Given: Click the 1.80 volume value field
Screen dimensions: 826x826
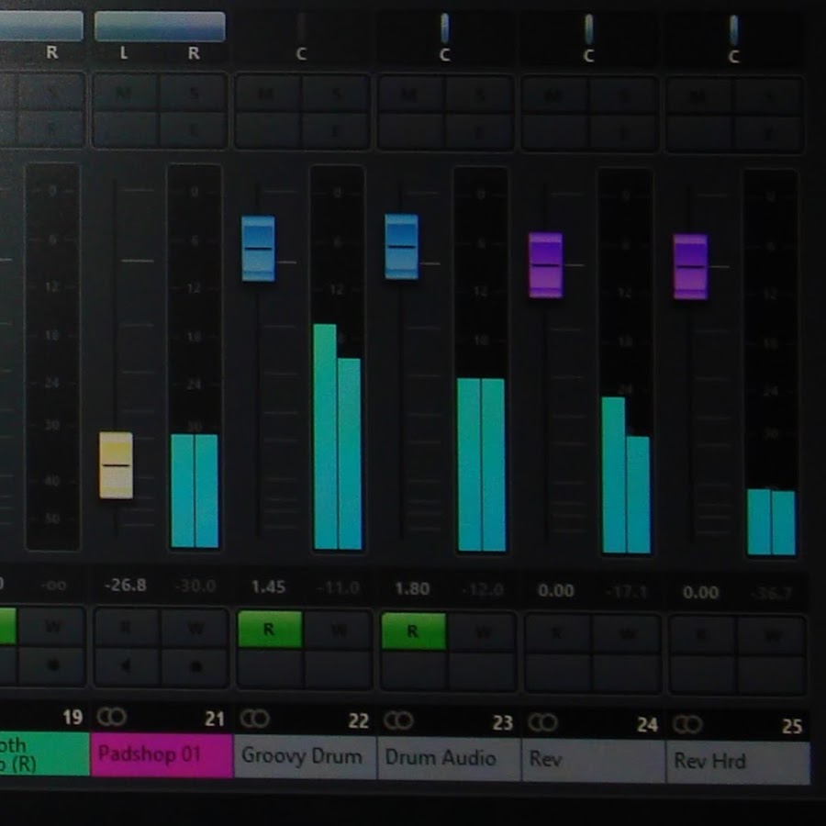Looking at the screenshot, I should tap(412, 588).
